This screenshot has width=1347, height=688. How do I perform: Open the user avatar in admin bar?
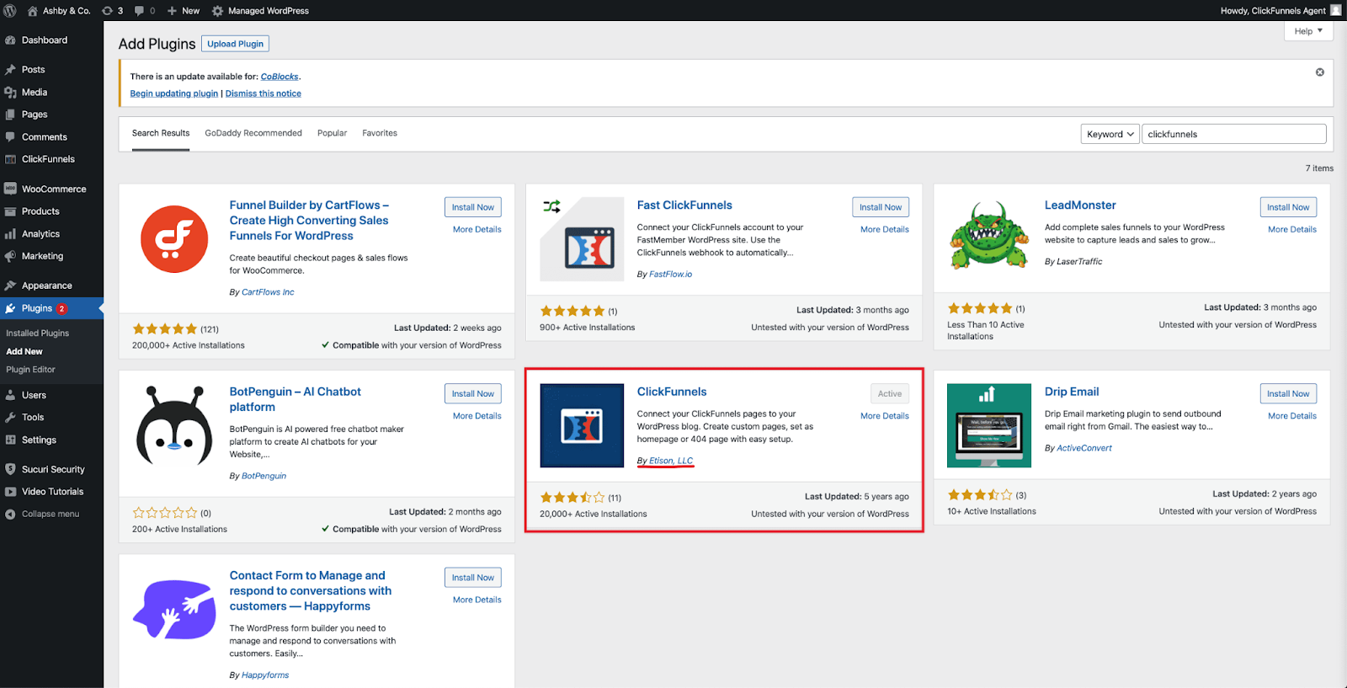[x=1336, y=10]
